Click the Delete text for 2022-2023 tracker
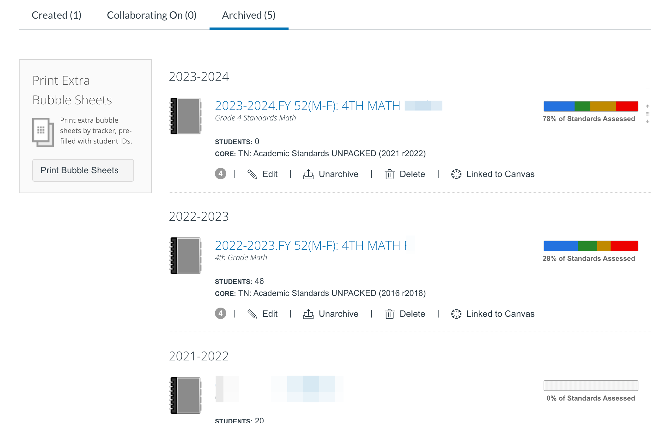 412,314
